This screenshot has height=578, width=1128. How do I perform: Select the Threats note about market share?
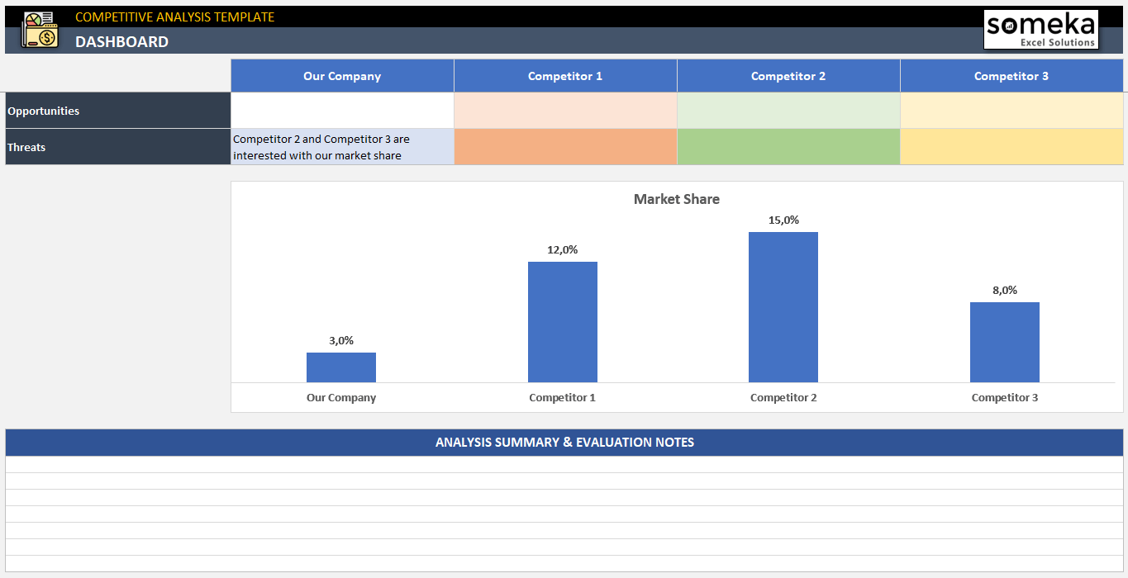click(x=341, y=147)
